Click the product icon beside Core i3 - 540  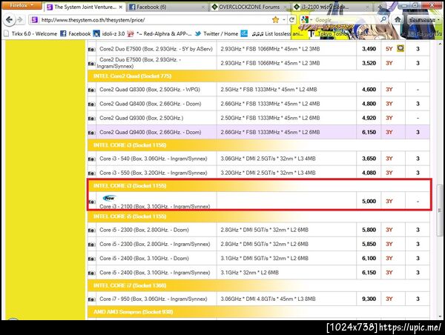coord(91,159)
